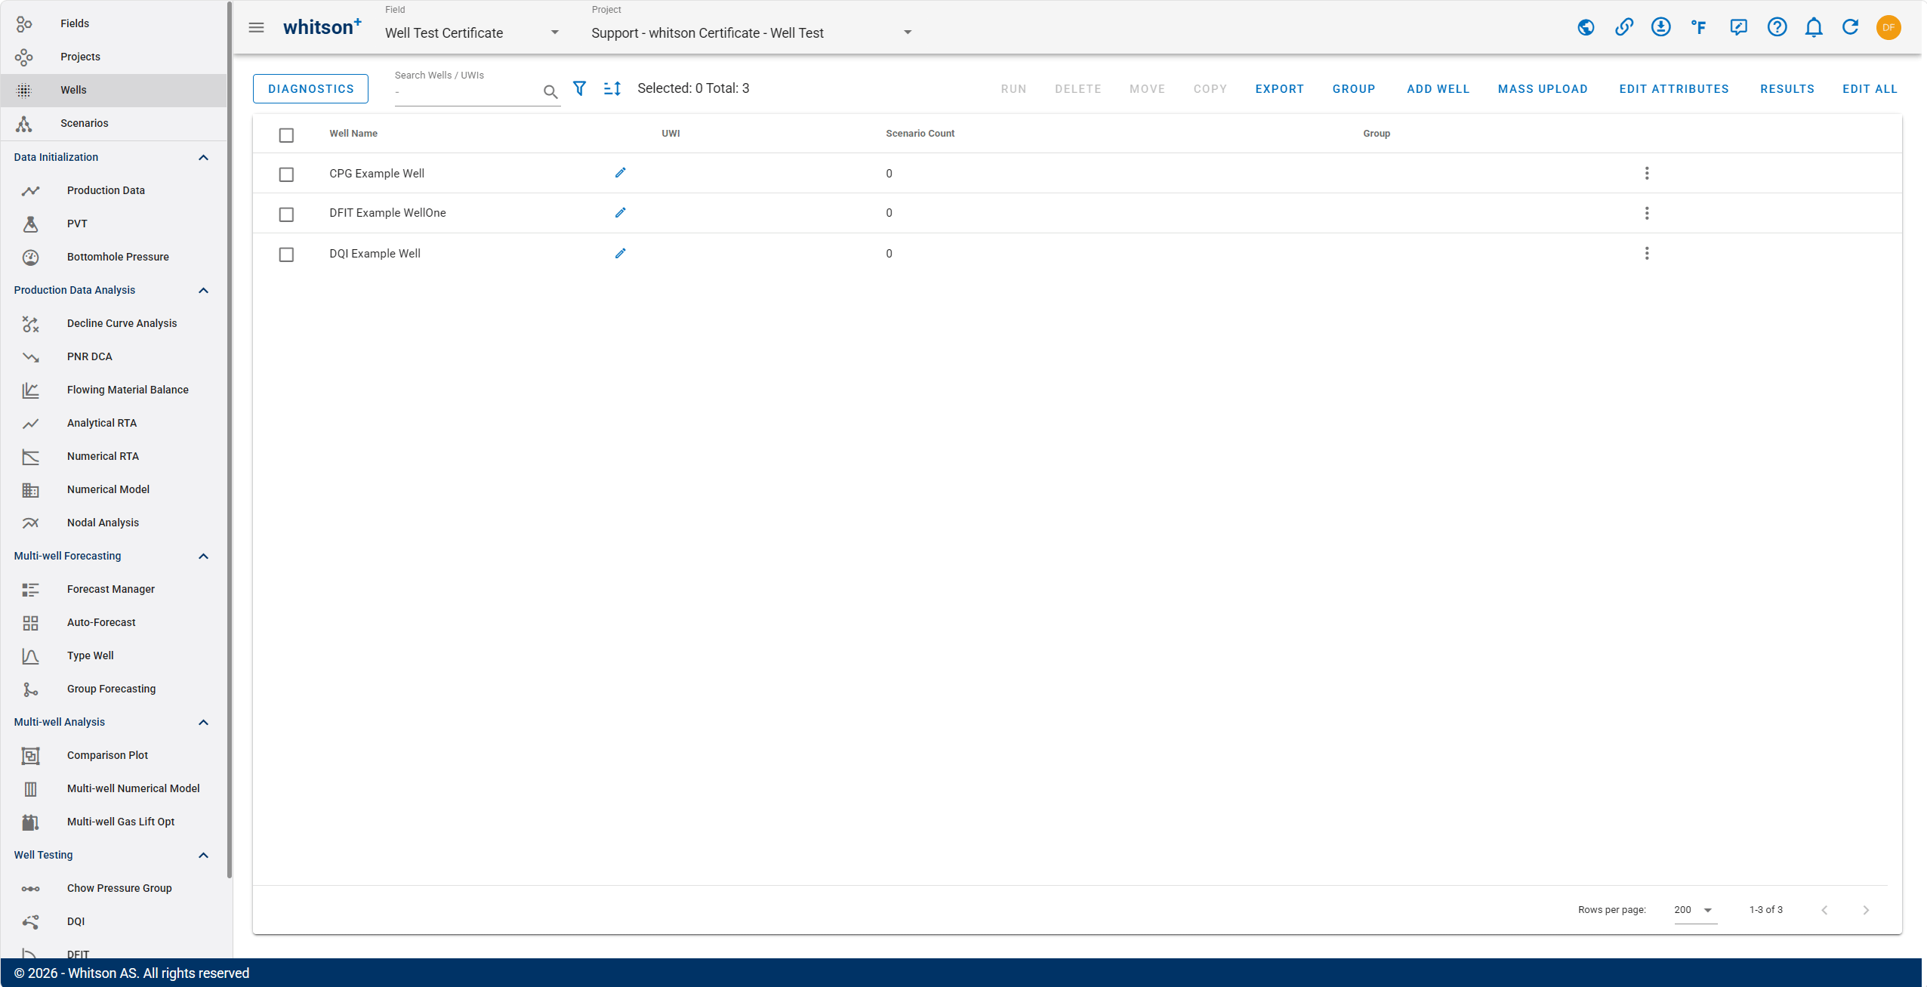1927x987 pixels.
Task: Toggle the °F temperature units icon
Action: [1699, 28]
